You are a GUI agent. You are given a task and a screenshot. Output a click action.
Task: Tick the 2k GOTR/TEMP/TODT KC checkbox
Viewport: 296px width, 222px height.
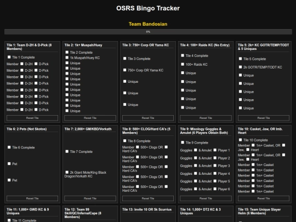(240, 67)
